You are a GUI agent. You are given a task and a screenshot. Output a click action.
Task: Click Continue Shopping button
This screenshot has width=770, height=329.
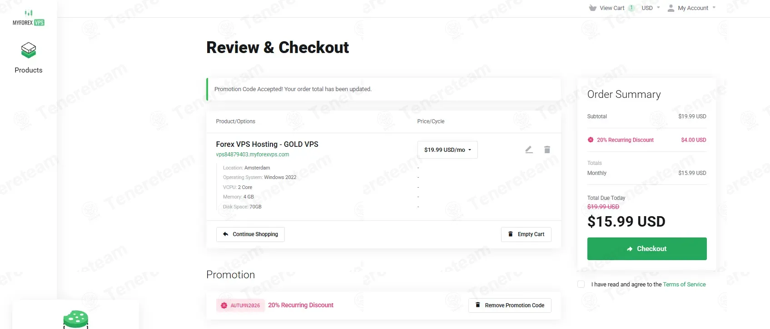tap(250, 234)
